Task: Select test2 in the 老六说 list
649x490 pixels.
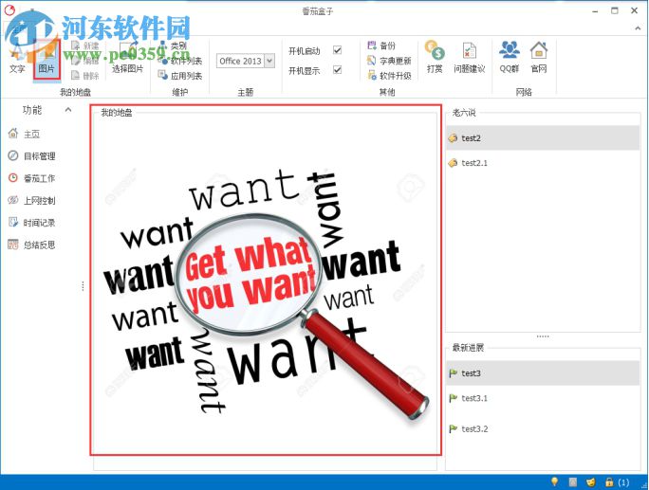Action: coord(543,137)
